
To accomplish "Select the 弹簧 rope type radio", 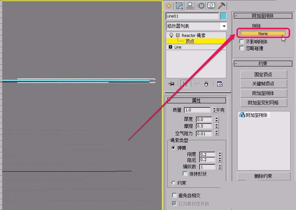I will (x=173, y=148).
